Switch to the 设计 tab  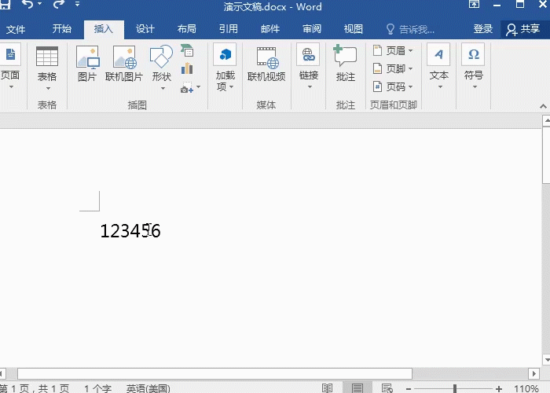pos(145,29)
